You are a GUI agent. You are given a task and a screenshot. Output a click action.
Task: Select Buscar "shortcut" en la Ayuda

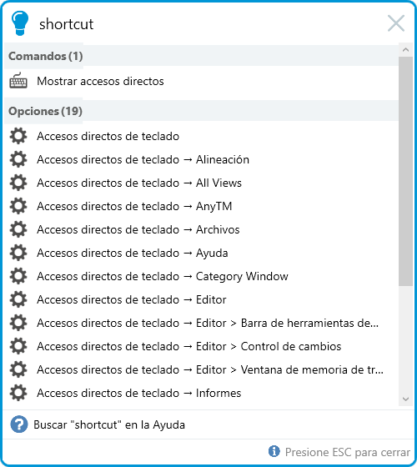coord(109,424)
